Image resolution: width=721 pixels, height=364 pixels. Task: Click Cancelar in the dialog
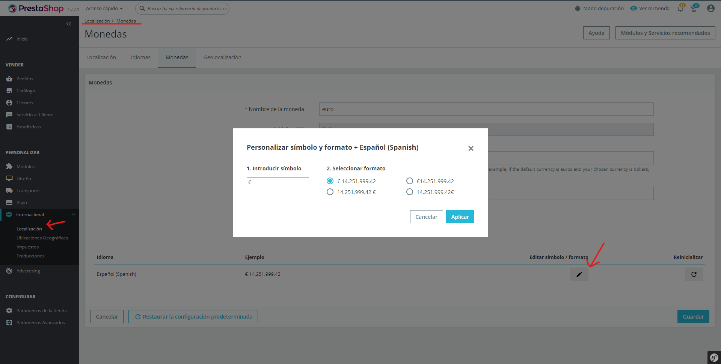(x=426, y=217)
